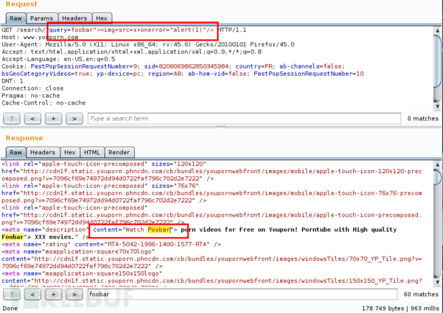443x313 pixels.
Task: Click the 'msapplication-square150x150logo' meta name
Action: 103,274
